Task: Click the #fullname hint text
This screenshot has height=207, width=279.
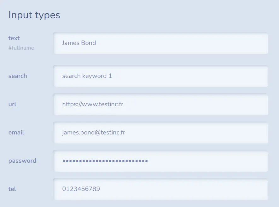Action: pyautogui.click(x=21, y=48)
